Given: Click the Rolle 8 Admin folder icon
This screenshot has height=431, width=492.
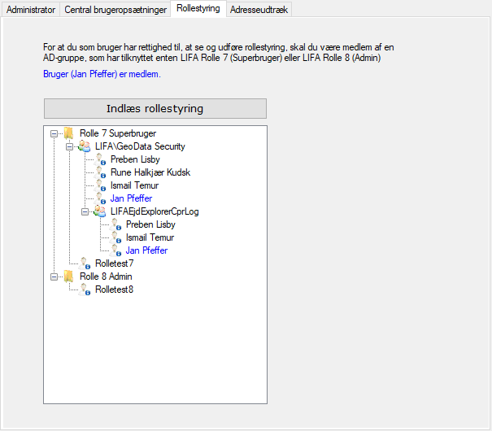Looking at the screenshot, I should pyautogui.click(x=69, y=276).
